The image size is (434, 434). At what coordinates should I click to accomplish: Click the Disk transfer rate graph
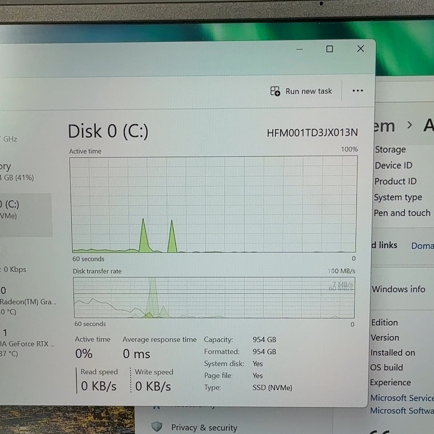coord(214,298)
